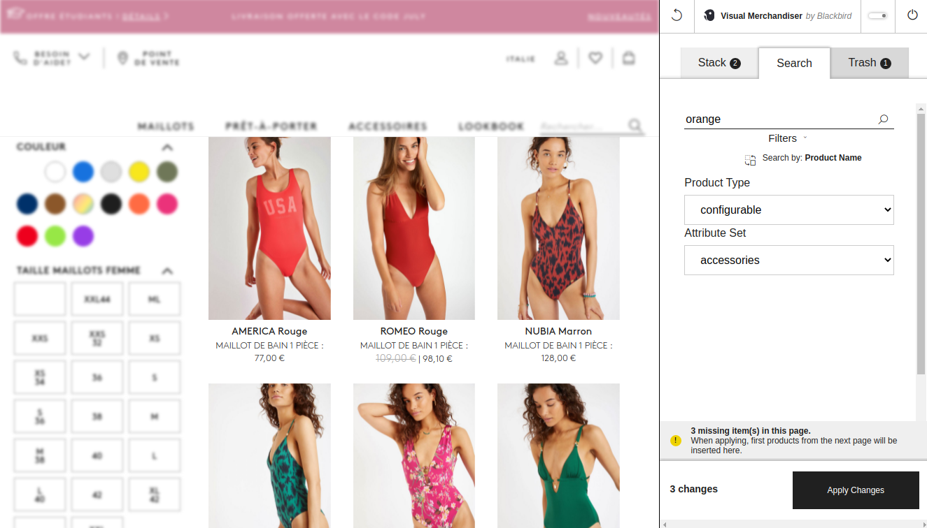
Task: Select size XXL44 filter
Action: coord(97,299)
